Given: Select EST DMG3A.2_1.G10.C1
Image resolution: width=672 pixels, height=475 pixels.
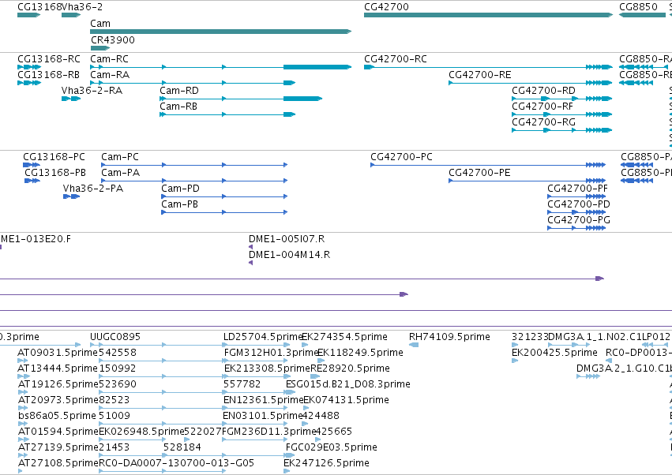Looking at the screenshot, I should pyautogui.click(x=588, y=376).
